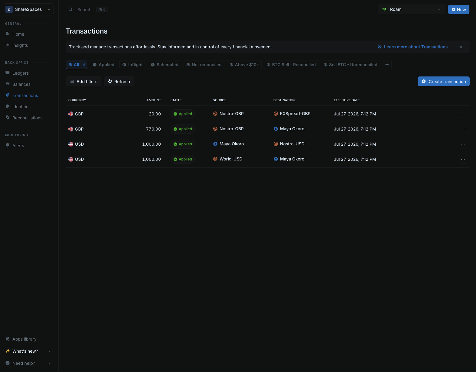Expand the Need help? menu
The height and width of the screenshot is (372, 476).
point(28,363)
